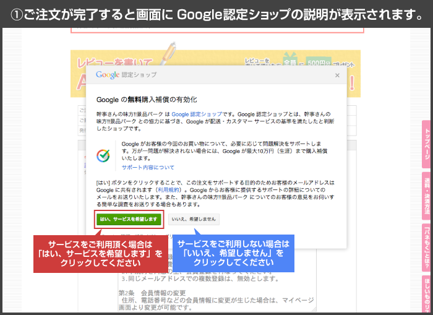Open the Google 認定ショップ blue link
The image size is (433, 315).
(x=197, y=114)
